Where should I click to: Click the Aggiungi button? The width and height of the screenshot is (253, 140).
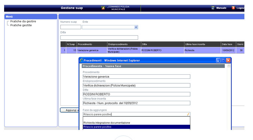70,110
